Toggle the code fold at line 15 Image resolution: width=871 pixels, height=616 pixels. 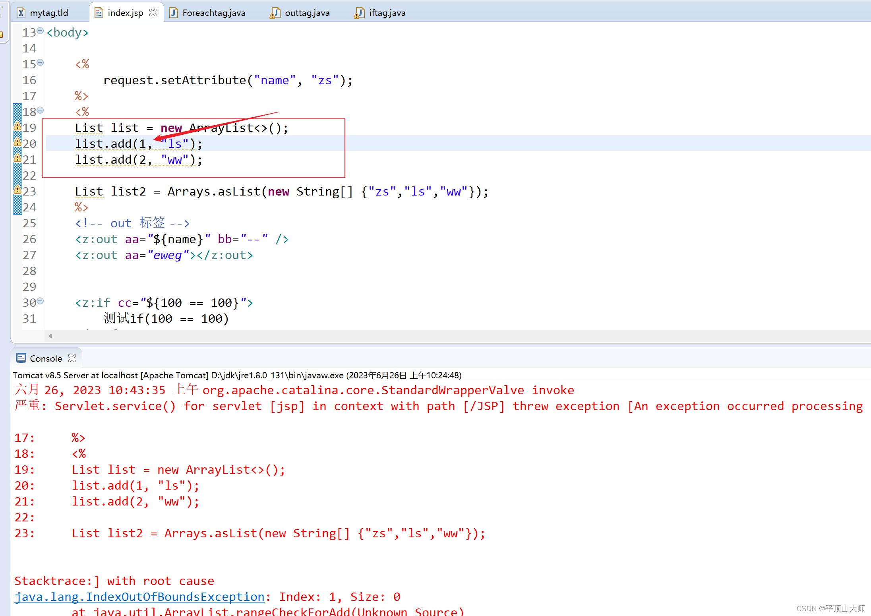[40, 62]
